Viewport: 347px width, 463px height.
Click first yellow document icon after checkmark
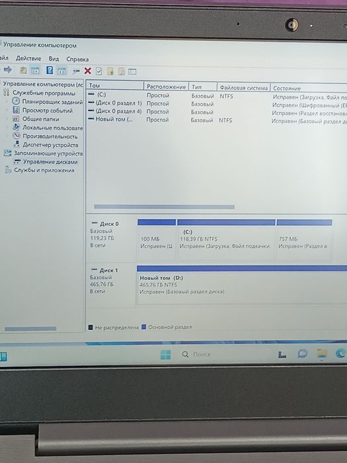pyautogui.click(x=110, y=71)
